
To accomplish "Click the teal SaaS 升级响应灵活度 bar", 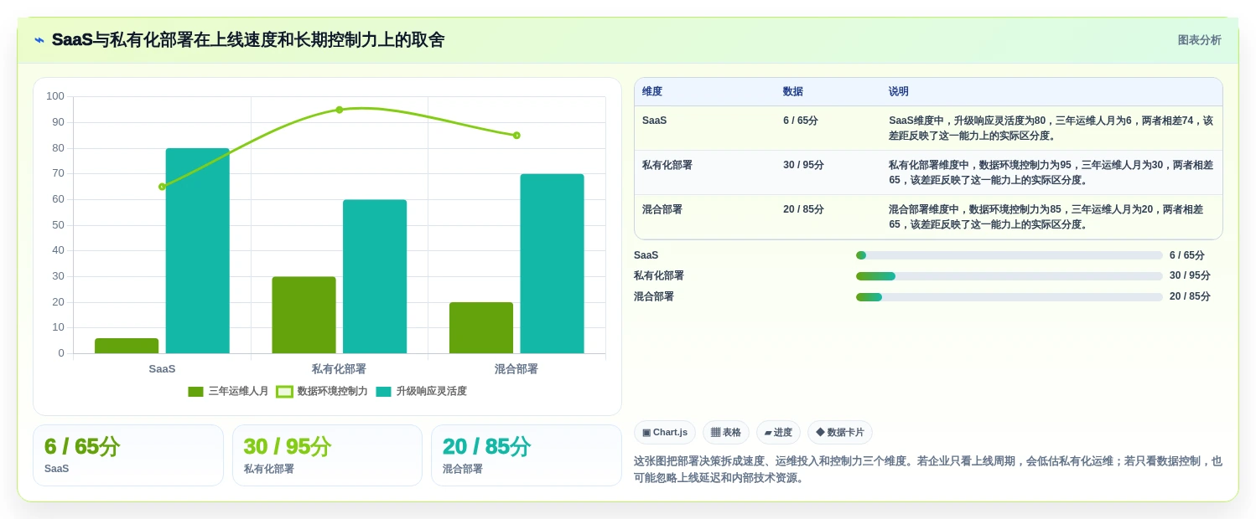I will point(197,250).
